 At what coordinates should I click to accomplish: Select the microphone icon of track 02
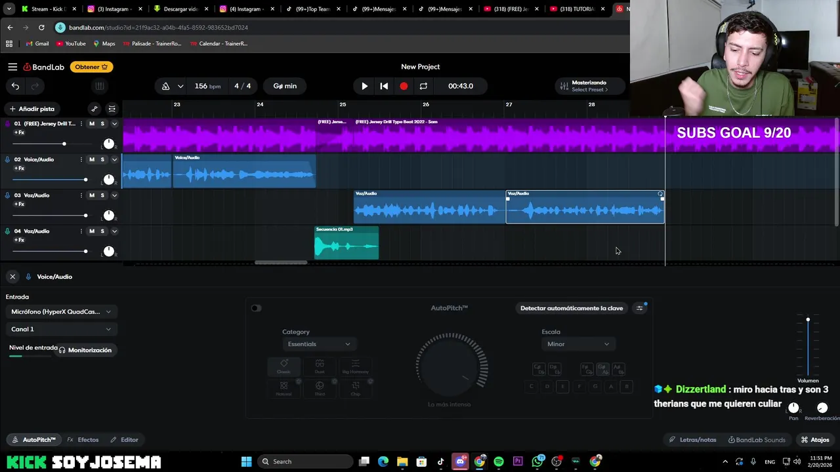point(8,159)
